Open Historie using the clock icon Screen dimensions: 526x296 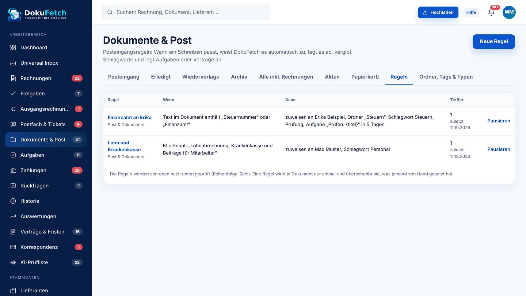[x=13, y=201]
